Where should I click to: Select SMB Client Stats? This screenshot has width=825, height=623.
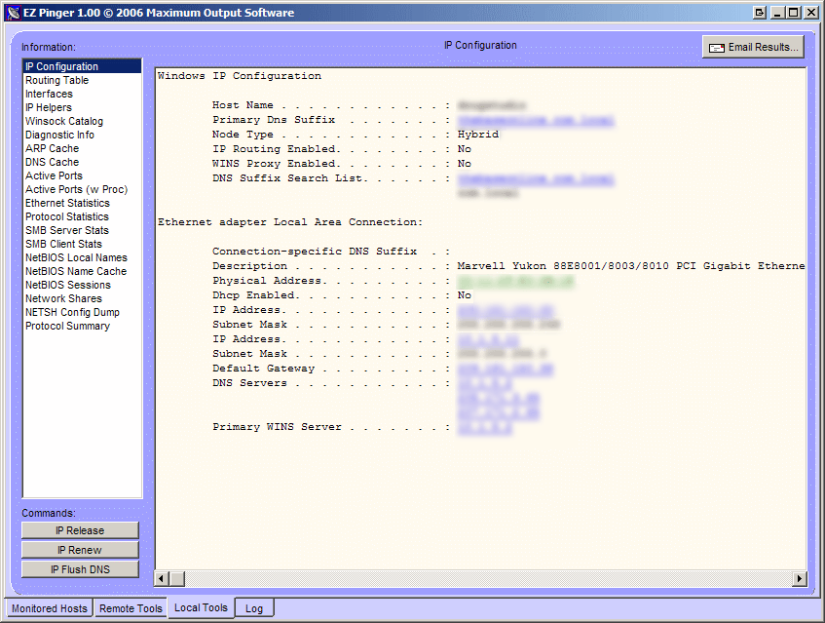tap(82, 245)
